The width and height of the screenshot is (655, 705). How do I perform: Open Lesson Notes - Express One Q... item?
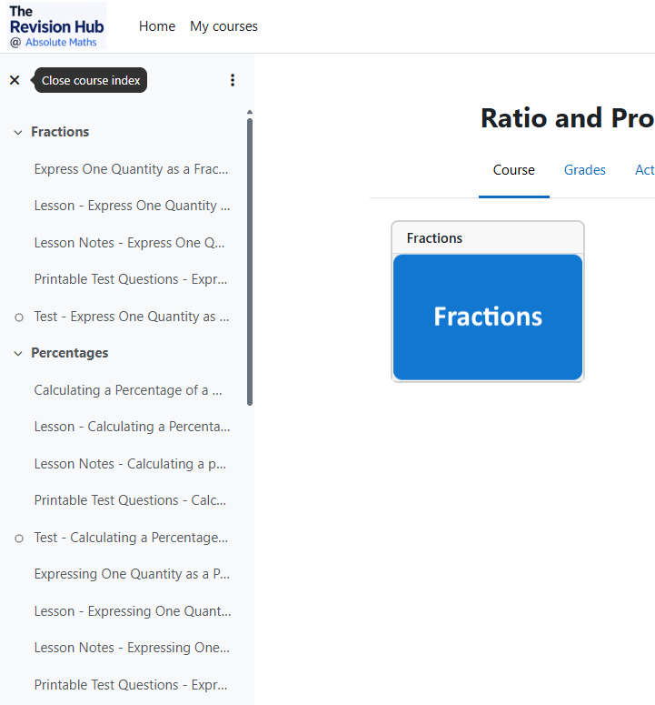tap(129, 243)
